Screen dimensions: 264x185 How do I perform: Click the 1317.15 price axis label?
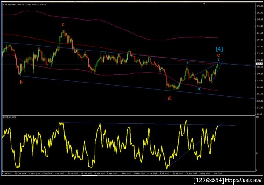[x=260, y=26]
